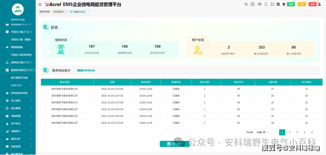Open 管理驾驶舱 in the sidebar
The image size is (326, 155).
pyautogui.click(x=18, y=47)
